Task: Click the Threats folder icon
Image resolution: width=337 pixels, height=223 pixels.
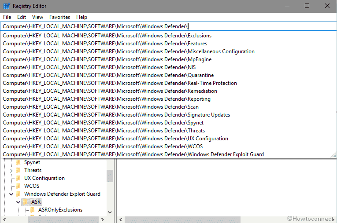Action: pyautogui.click(x=19, y=170)
